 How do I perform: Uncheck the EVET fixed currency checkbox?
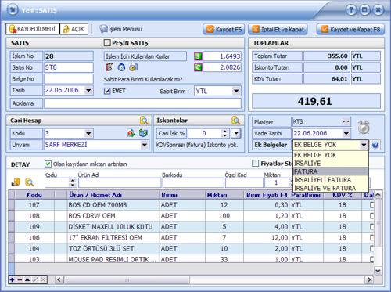coord(107,91)
